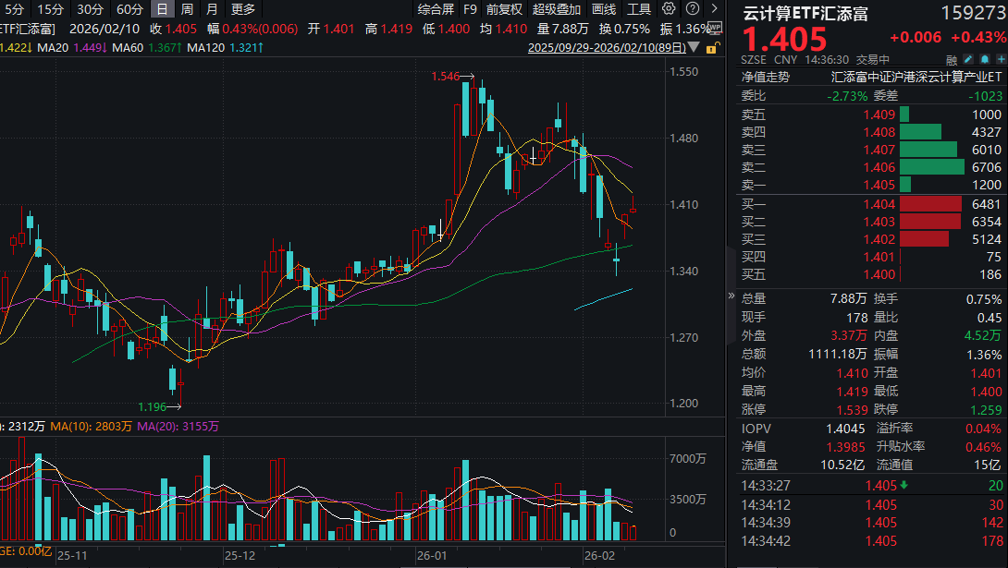Open the 更多 periods dropdown
The image size is (1008, 568).
pyautogui.click(x=243, y=9)
